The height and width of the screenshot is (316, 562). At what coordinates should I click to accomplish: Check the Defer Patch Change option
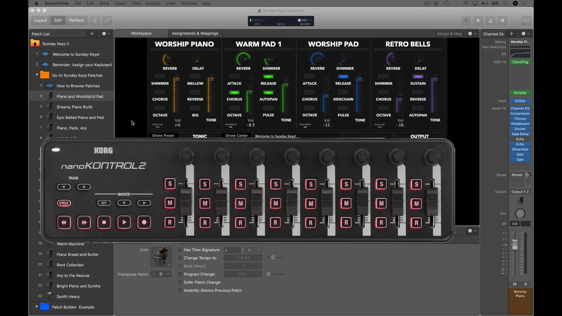click(180, 282)
